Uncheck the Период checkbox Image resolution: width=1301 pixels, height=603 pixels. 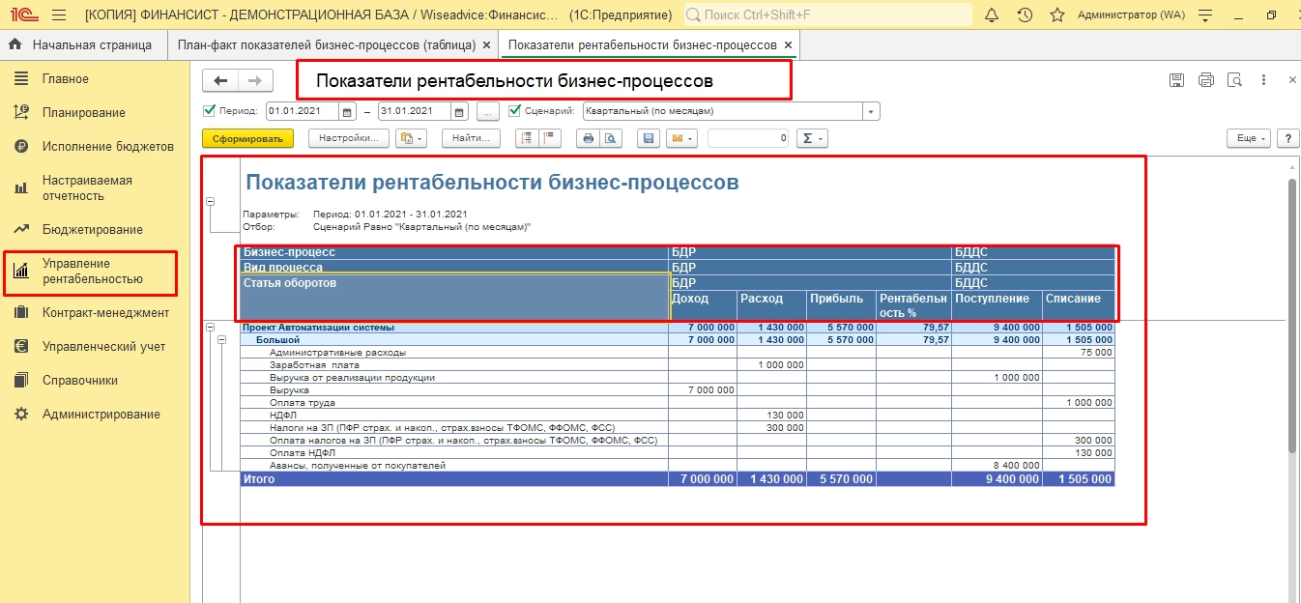[x=209, y=110]
